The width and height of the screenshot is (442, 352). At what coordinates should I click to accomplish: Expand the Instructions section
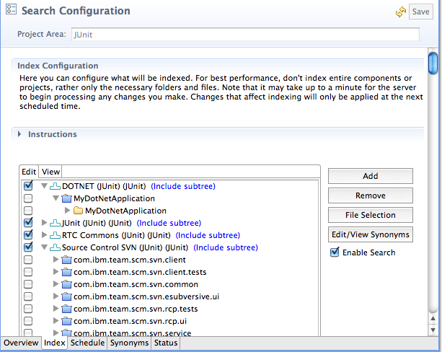point(19,134)
